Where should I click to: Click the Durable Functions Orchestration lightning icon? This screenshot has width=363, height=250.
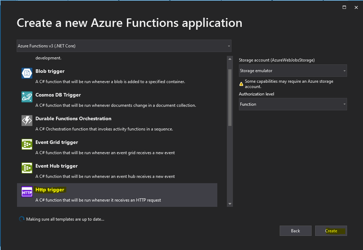coord(27,121)
